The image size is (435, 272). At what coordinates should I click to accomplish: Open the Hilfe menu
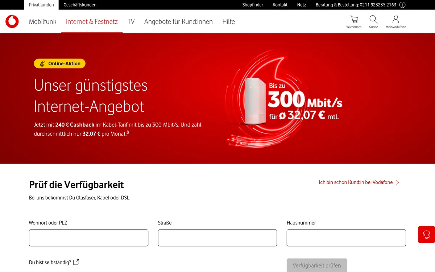(x=228, y=21)
